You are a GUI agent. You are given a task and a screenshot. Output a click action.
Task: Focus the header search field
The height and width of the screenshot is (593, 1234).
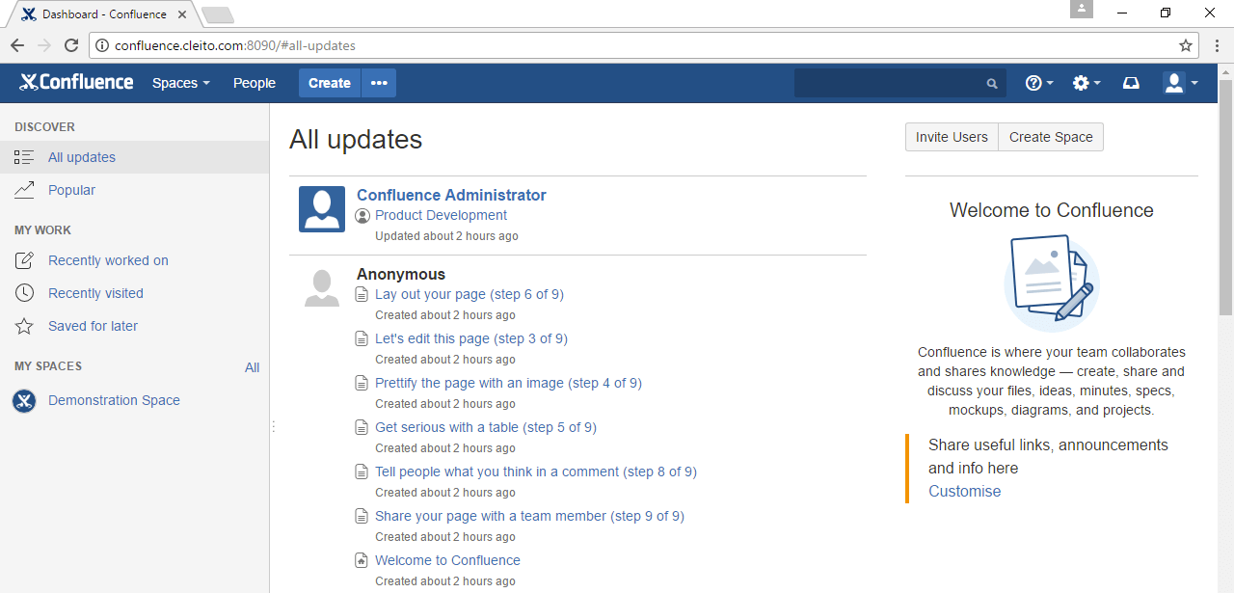pyautogui.click(x=900, y=83)
